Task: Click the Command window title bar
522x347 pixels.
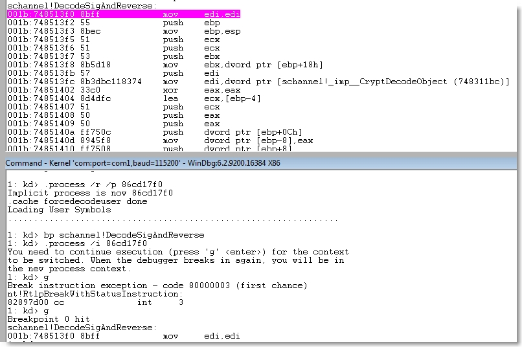Action: tap(259, 162)
